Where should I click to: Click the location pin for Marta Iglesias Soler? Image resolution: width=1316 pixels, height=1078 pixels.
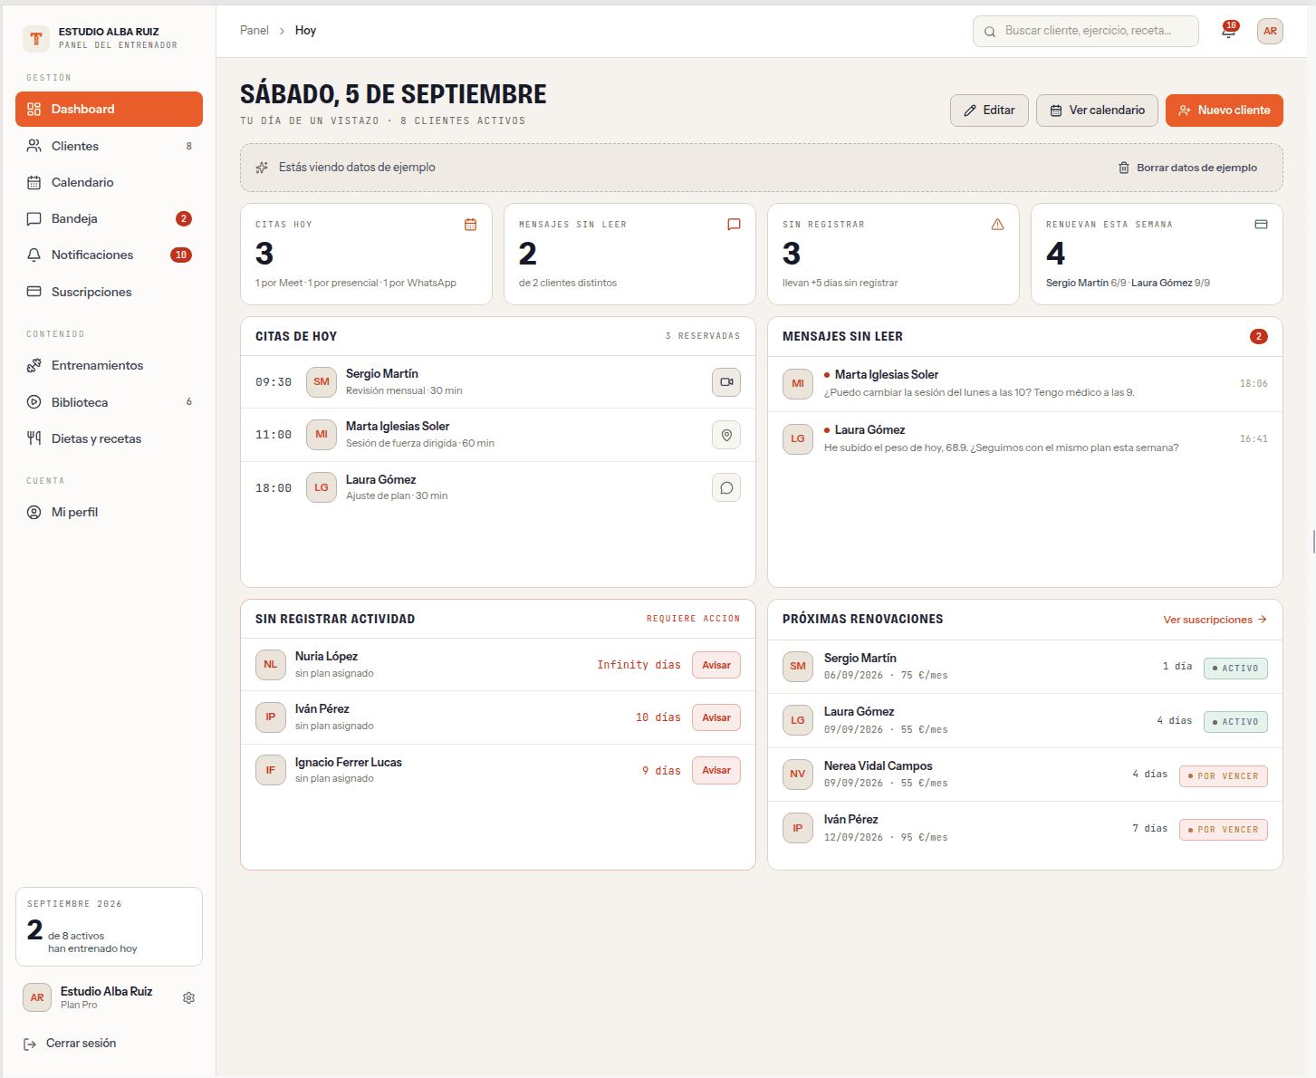point(726,435)
